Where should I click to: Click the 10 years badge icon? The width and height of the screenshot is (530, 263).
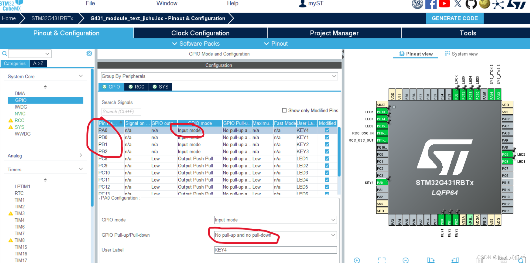pyautogui.click(x=417, y=4)
